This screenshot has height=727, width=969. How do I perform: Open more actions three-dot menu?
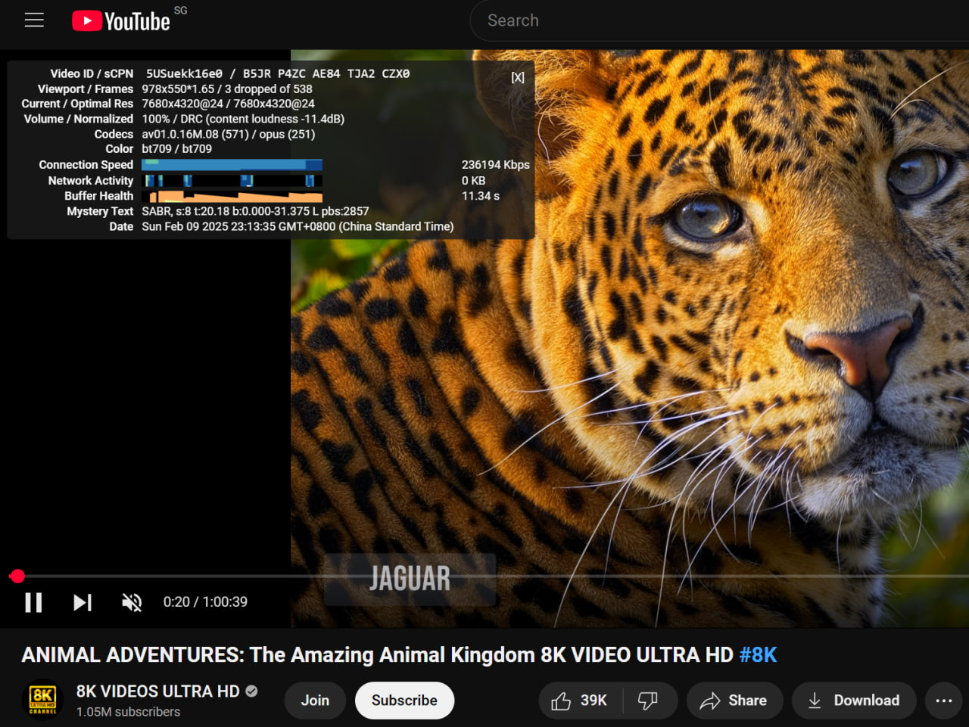tap(943, 701)
